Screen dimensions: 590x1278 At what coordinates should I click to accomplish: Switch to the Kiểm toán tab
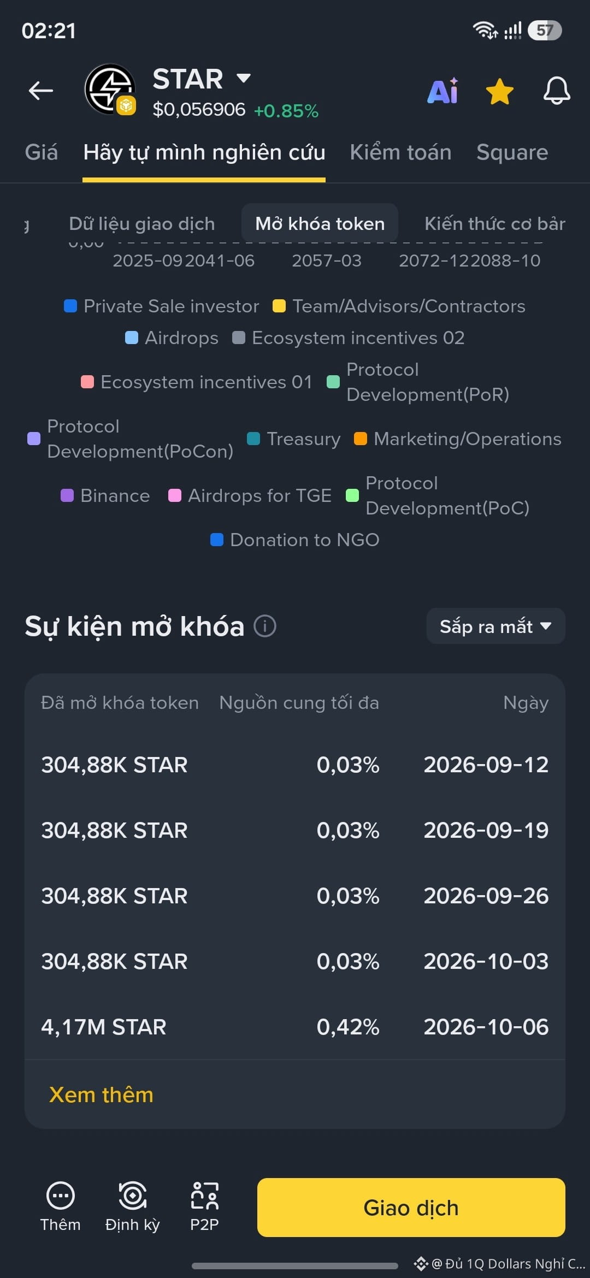pos(400,152)
